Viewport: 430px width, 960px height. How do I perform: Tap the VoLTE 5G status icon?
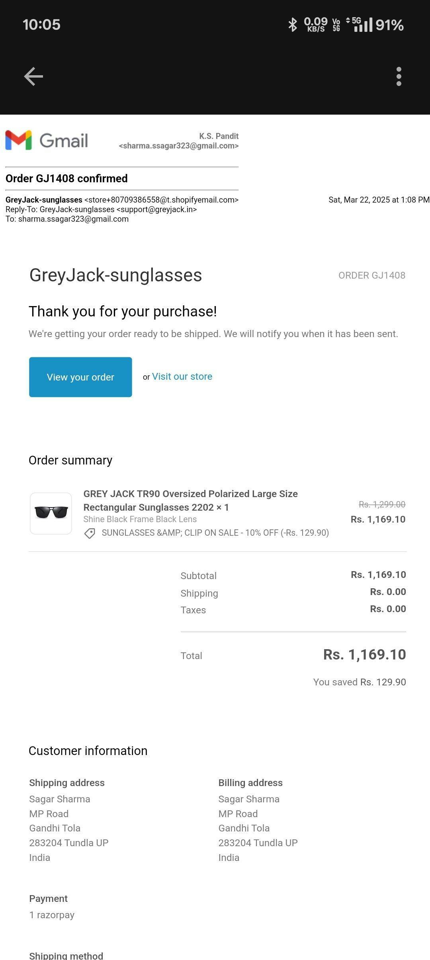336,25
